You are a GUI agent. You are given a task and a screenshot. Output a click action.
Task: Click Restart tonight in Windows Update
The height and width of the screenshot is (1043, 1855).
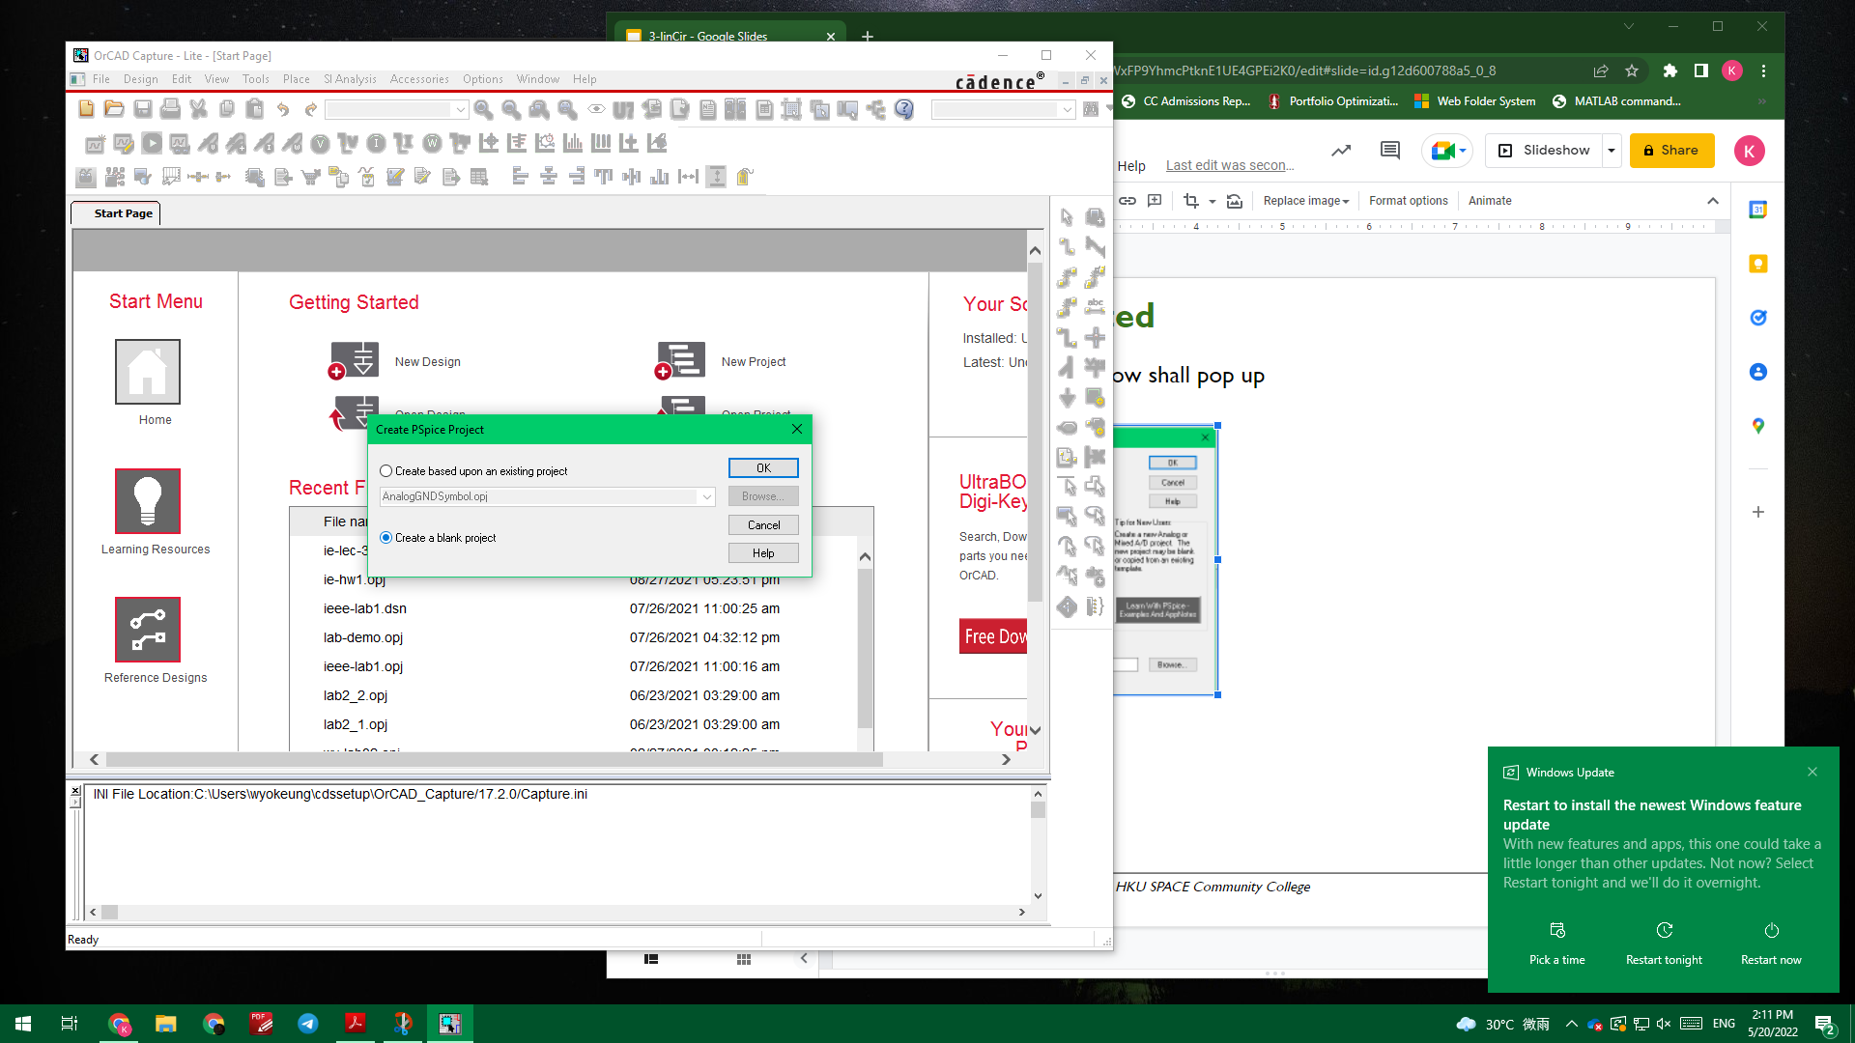[x=1664, y=944]
